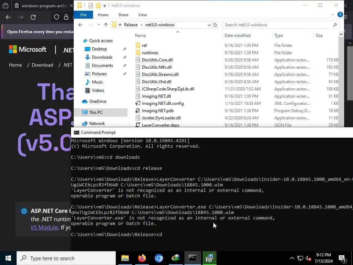Click New folder icon in title bar

(x=98, y=6)
